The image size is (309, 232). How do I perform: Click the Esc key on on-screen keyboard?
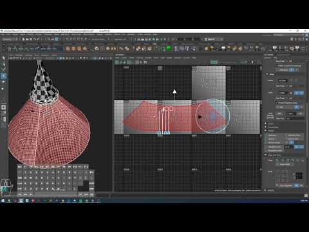click(x=20, y=167)
